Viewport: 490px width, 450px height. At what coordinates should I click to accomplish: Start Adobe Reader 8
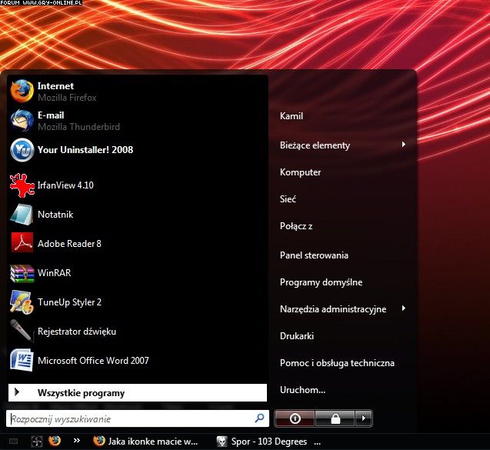pyautogui.click(x=69, y=244)
